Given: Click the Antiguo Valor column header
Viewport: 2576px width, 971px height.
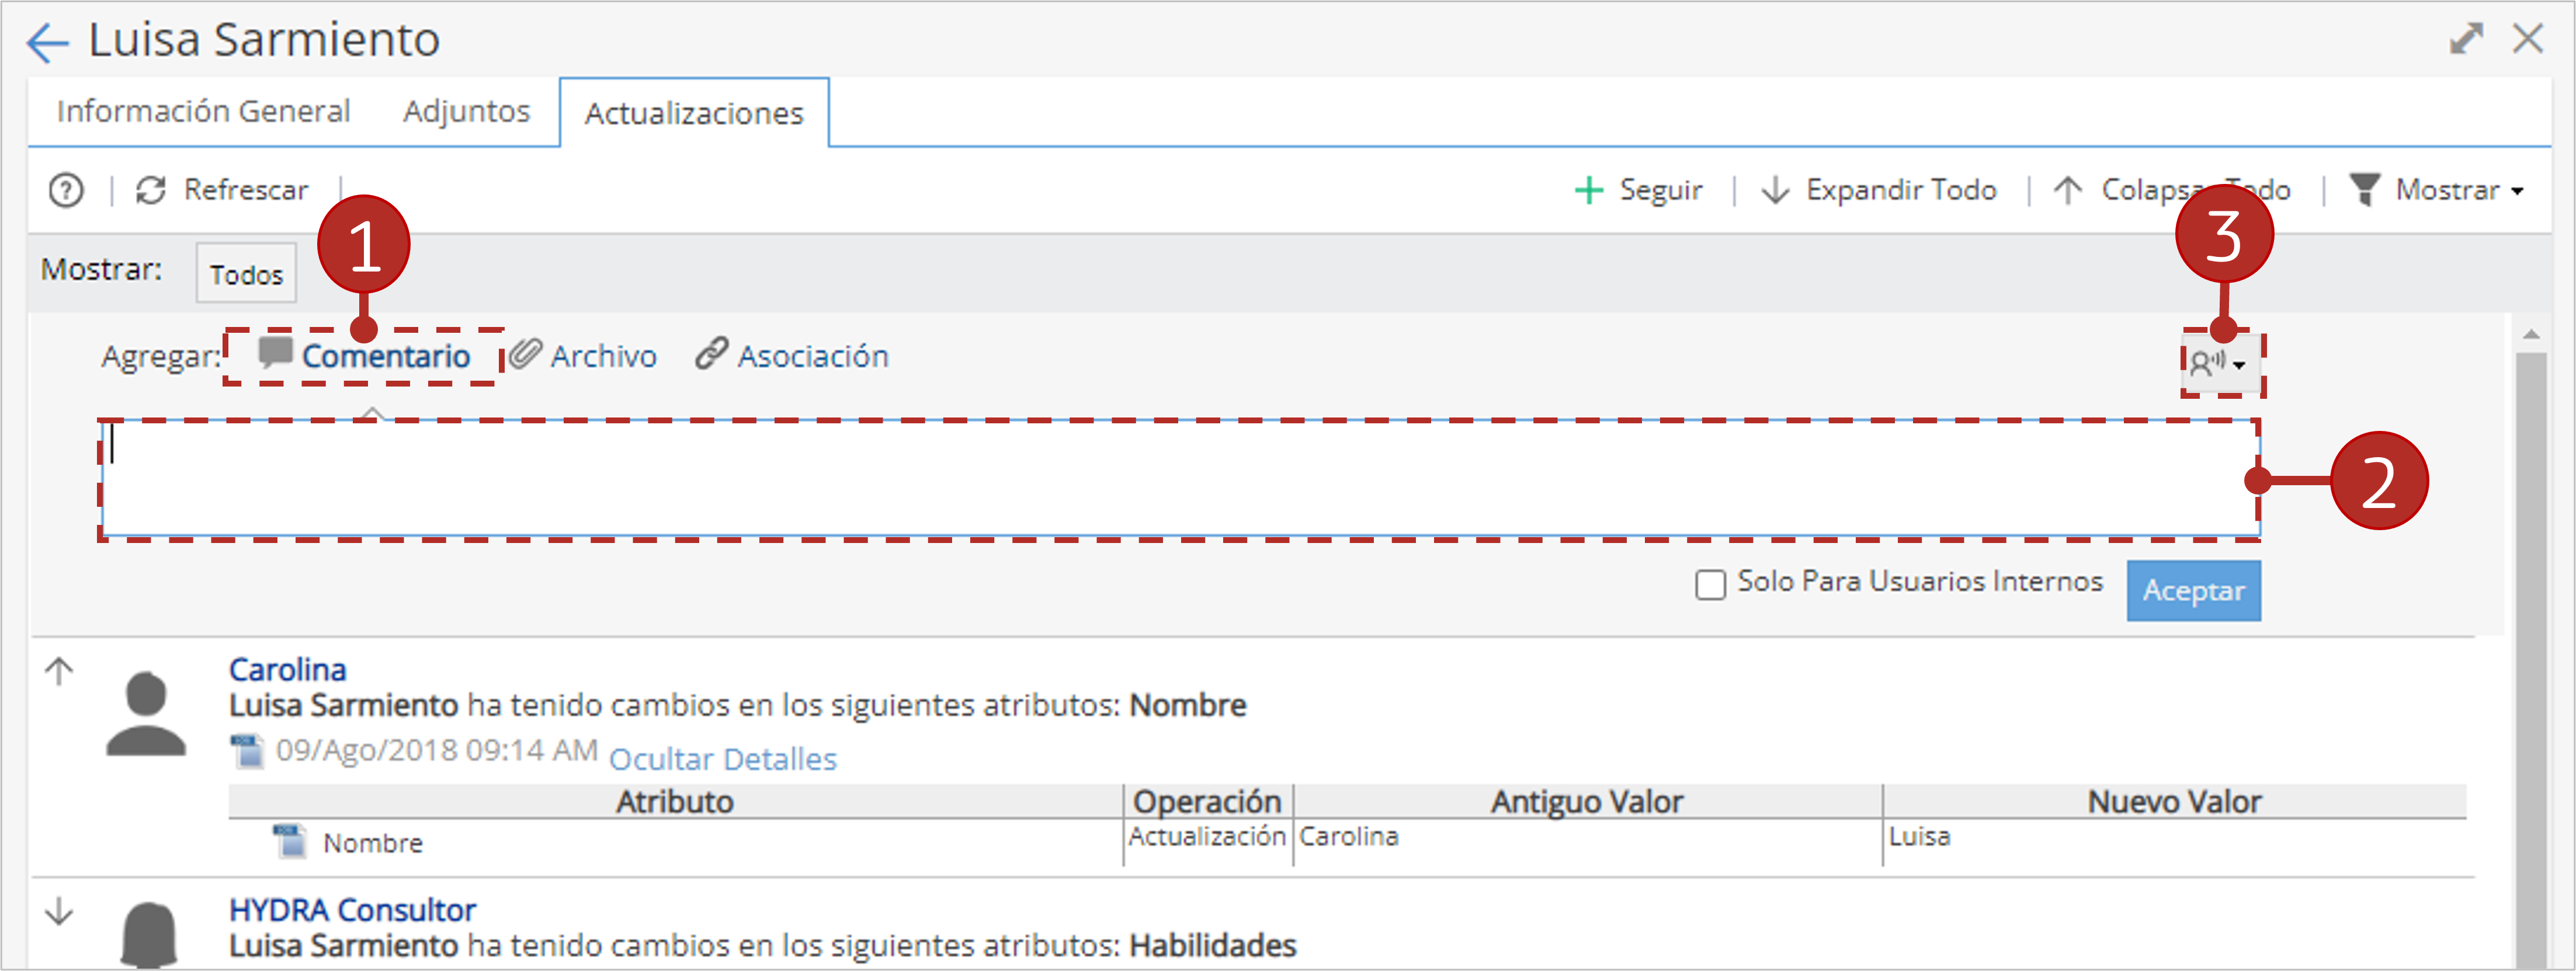Looking at the screenshot, I should pos(1587,802).
